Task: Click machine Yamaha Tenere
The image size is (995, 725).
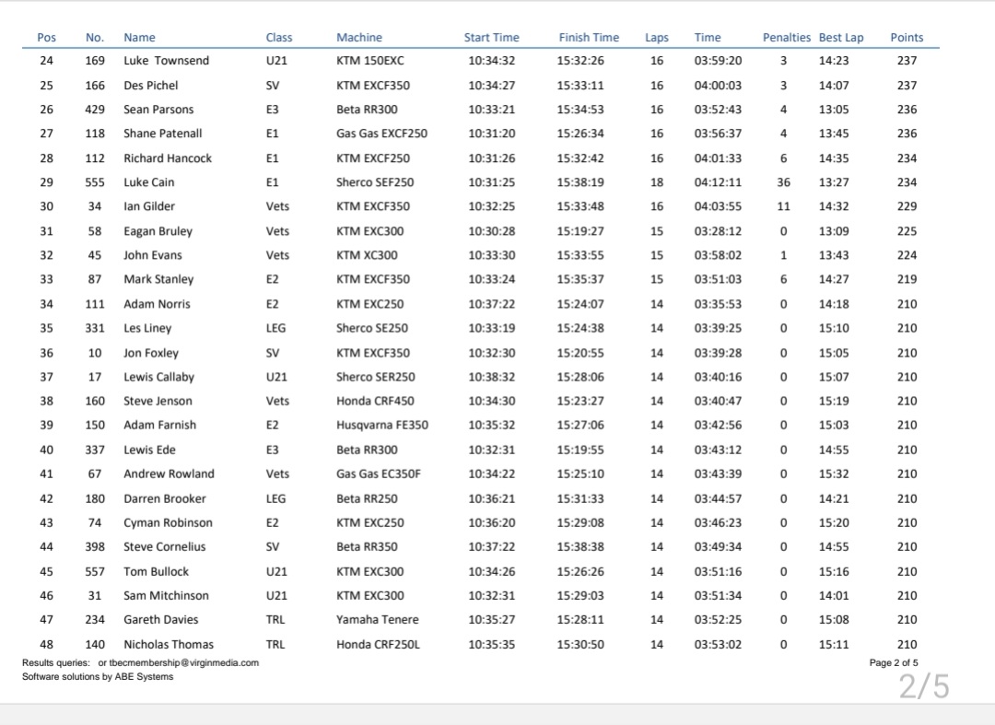Action: tap(377, 620)
